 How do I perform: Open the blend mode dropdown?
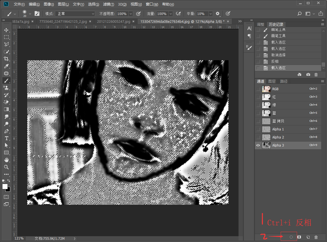coord(75,14)
